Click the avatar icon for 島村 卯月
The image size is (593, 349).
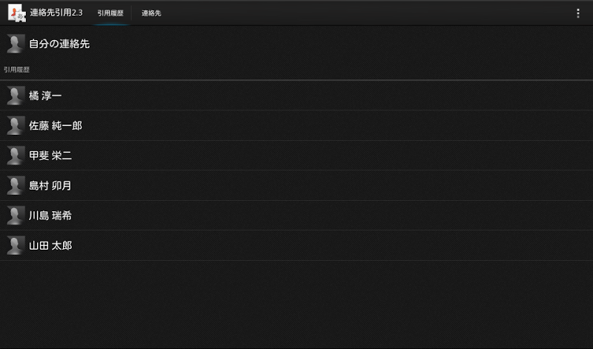16,185
